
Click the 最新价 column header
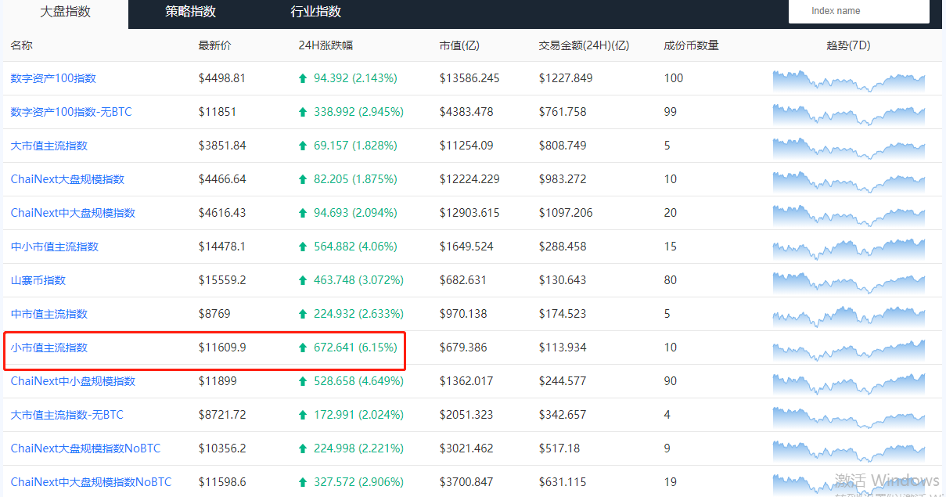coord(214,45)
